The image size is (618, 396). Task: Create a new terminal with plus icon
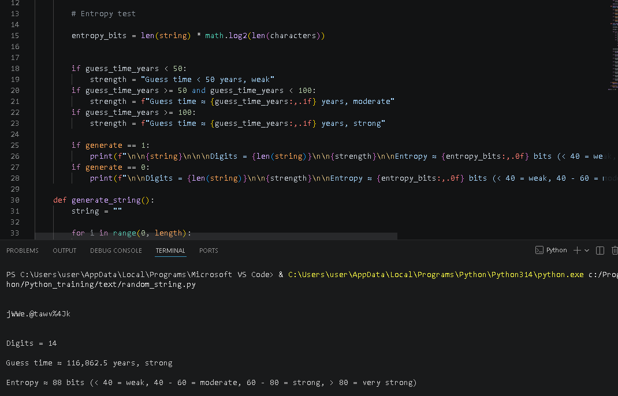click(x=577, y=250)
